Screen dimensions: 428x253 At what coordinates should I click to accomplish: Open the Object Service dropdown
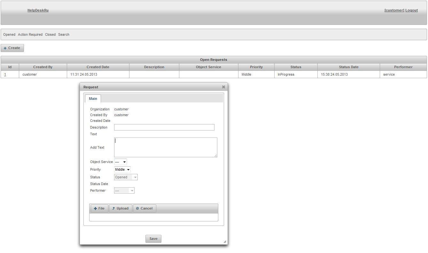pyautogui.click(x=120, y=162)
